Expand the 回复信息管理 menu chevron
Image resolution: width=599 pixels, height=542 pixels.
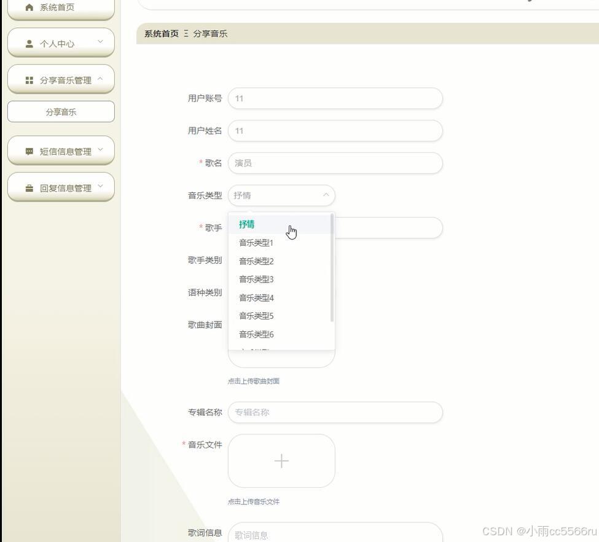101,186
